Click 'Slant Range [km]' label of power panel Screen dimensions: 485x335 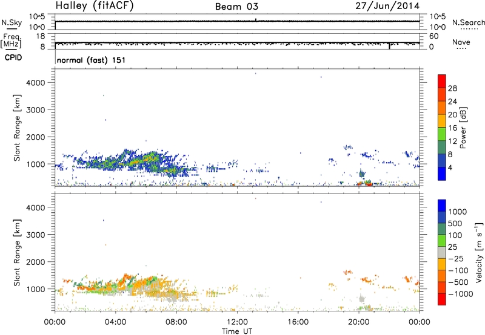coord(17,128)
